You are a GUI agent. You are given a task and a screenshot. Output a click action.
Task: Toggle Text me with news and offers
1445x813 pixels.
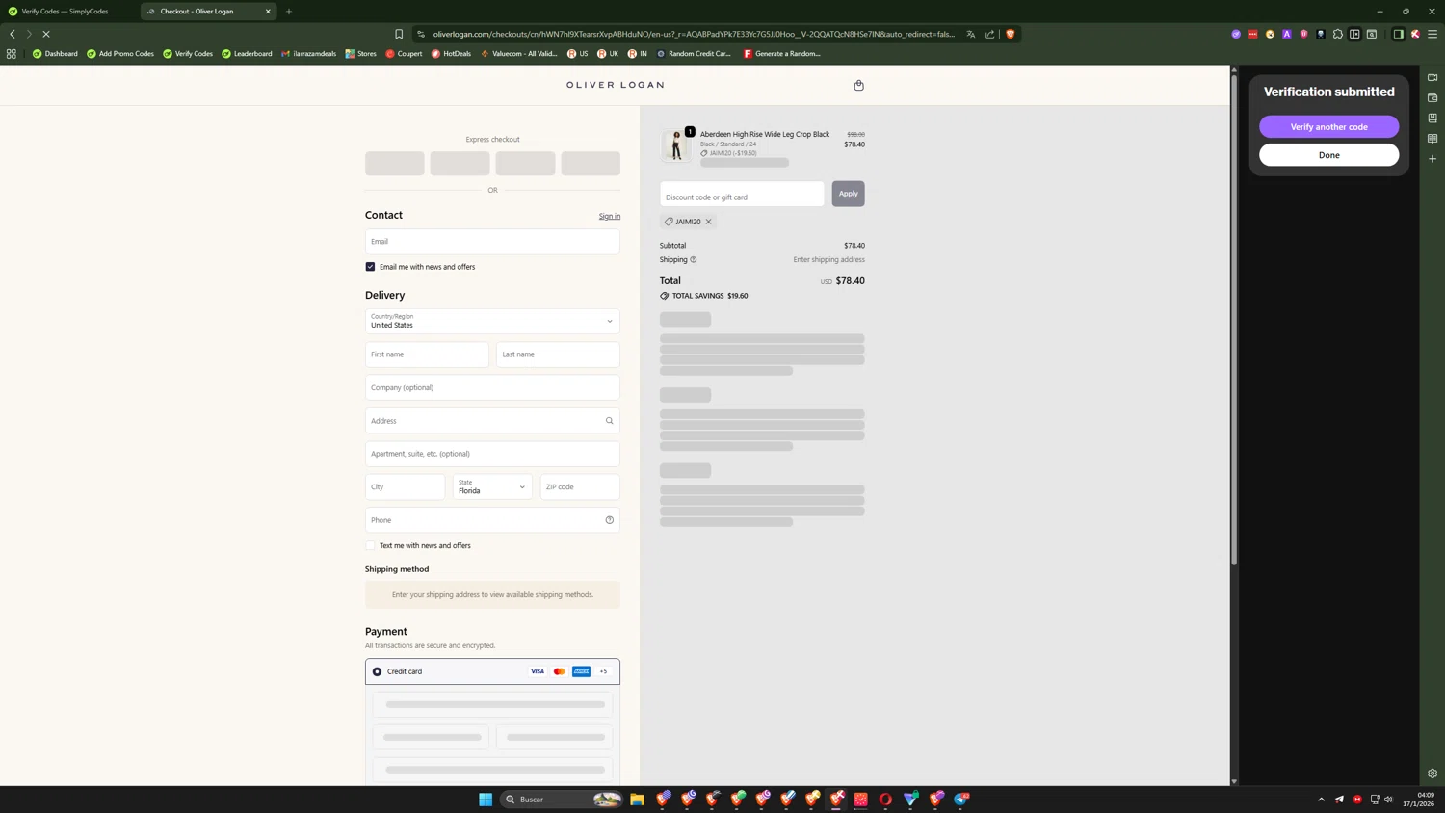coord(370,546)
